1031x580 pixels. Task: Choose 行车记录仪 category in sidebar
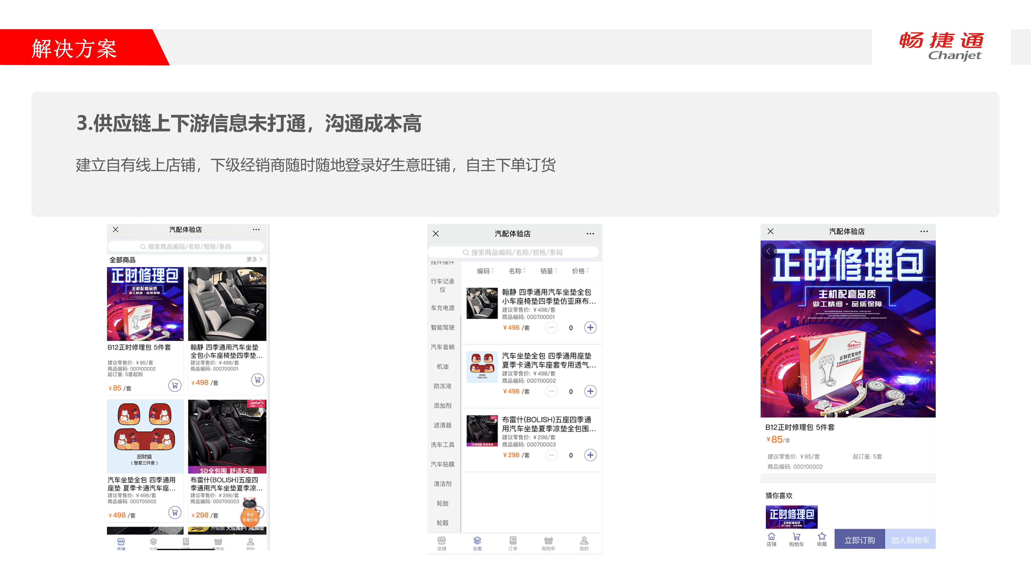(x=442, y=285)
